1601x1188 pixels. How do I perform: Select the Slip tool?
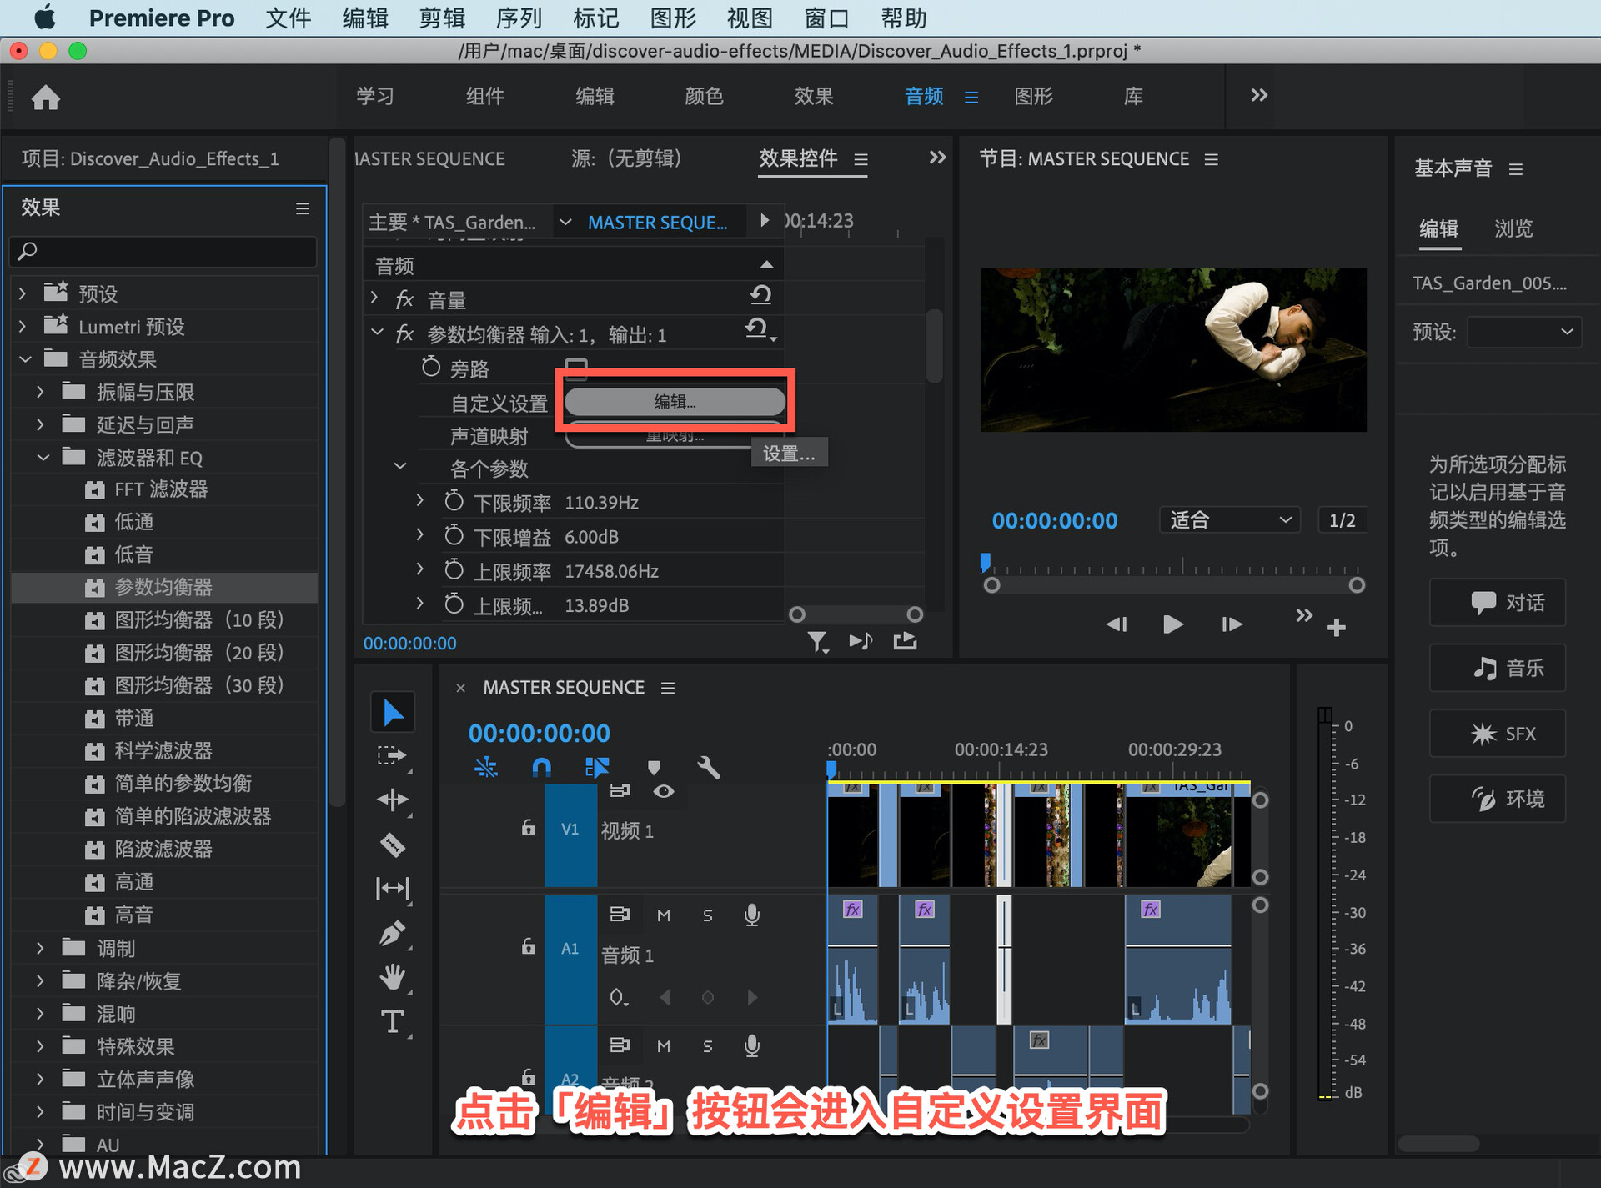pos(393,889)
